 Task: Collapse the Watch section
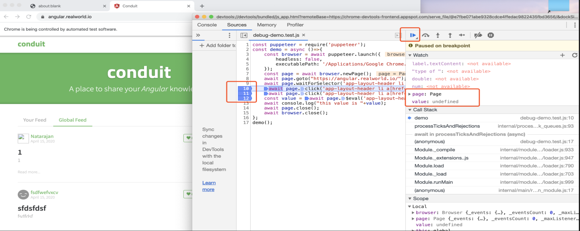click(x=410, y=55)
